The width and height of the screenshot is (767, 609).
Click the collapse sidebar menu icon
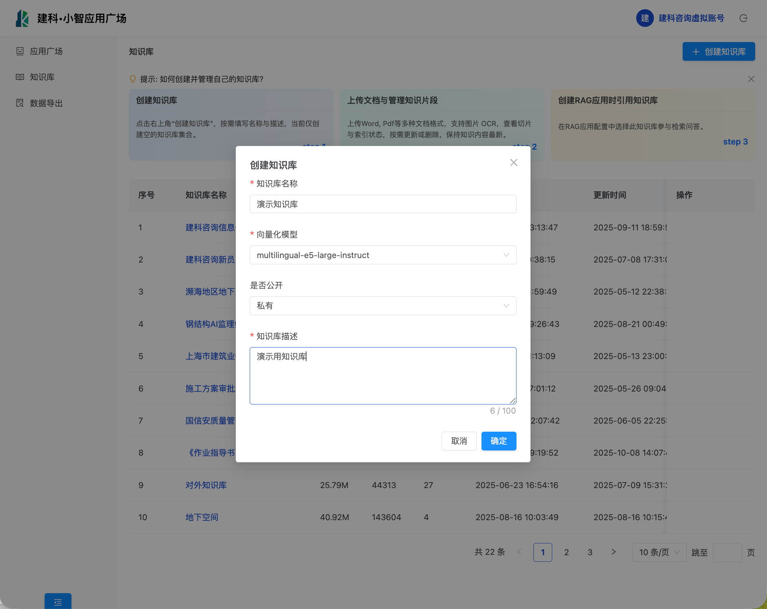pos(58,602)
